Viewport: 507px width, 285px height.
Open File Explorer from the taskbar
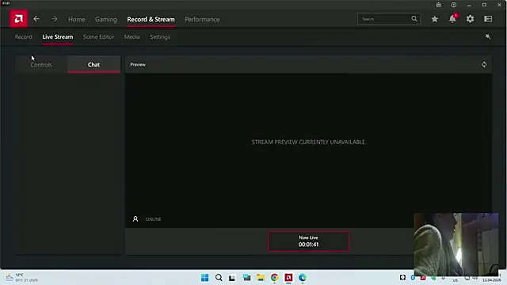261,278
